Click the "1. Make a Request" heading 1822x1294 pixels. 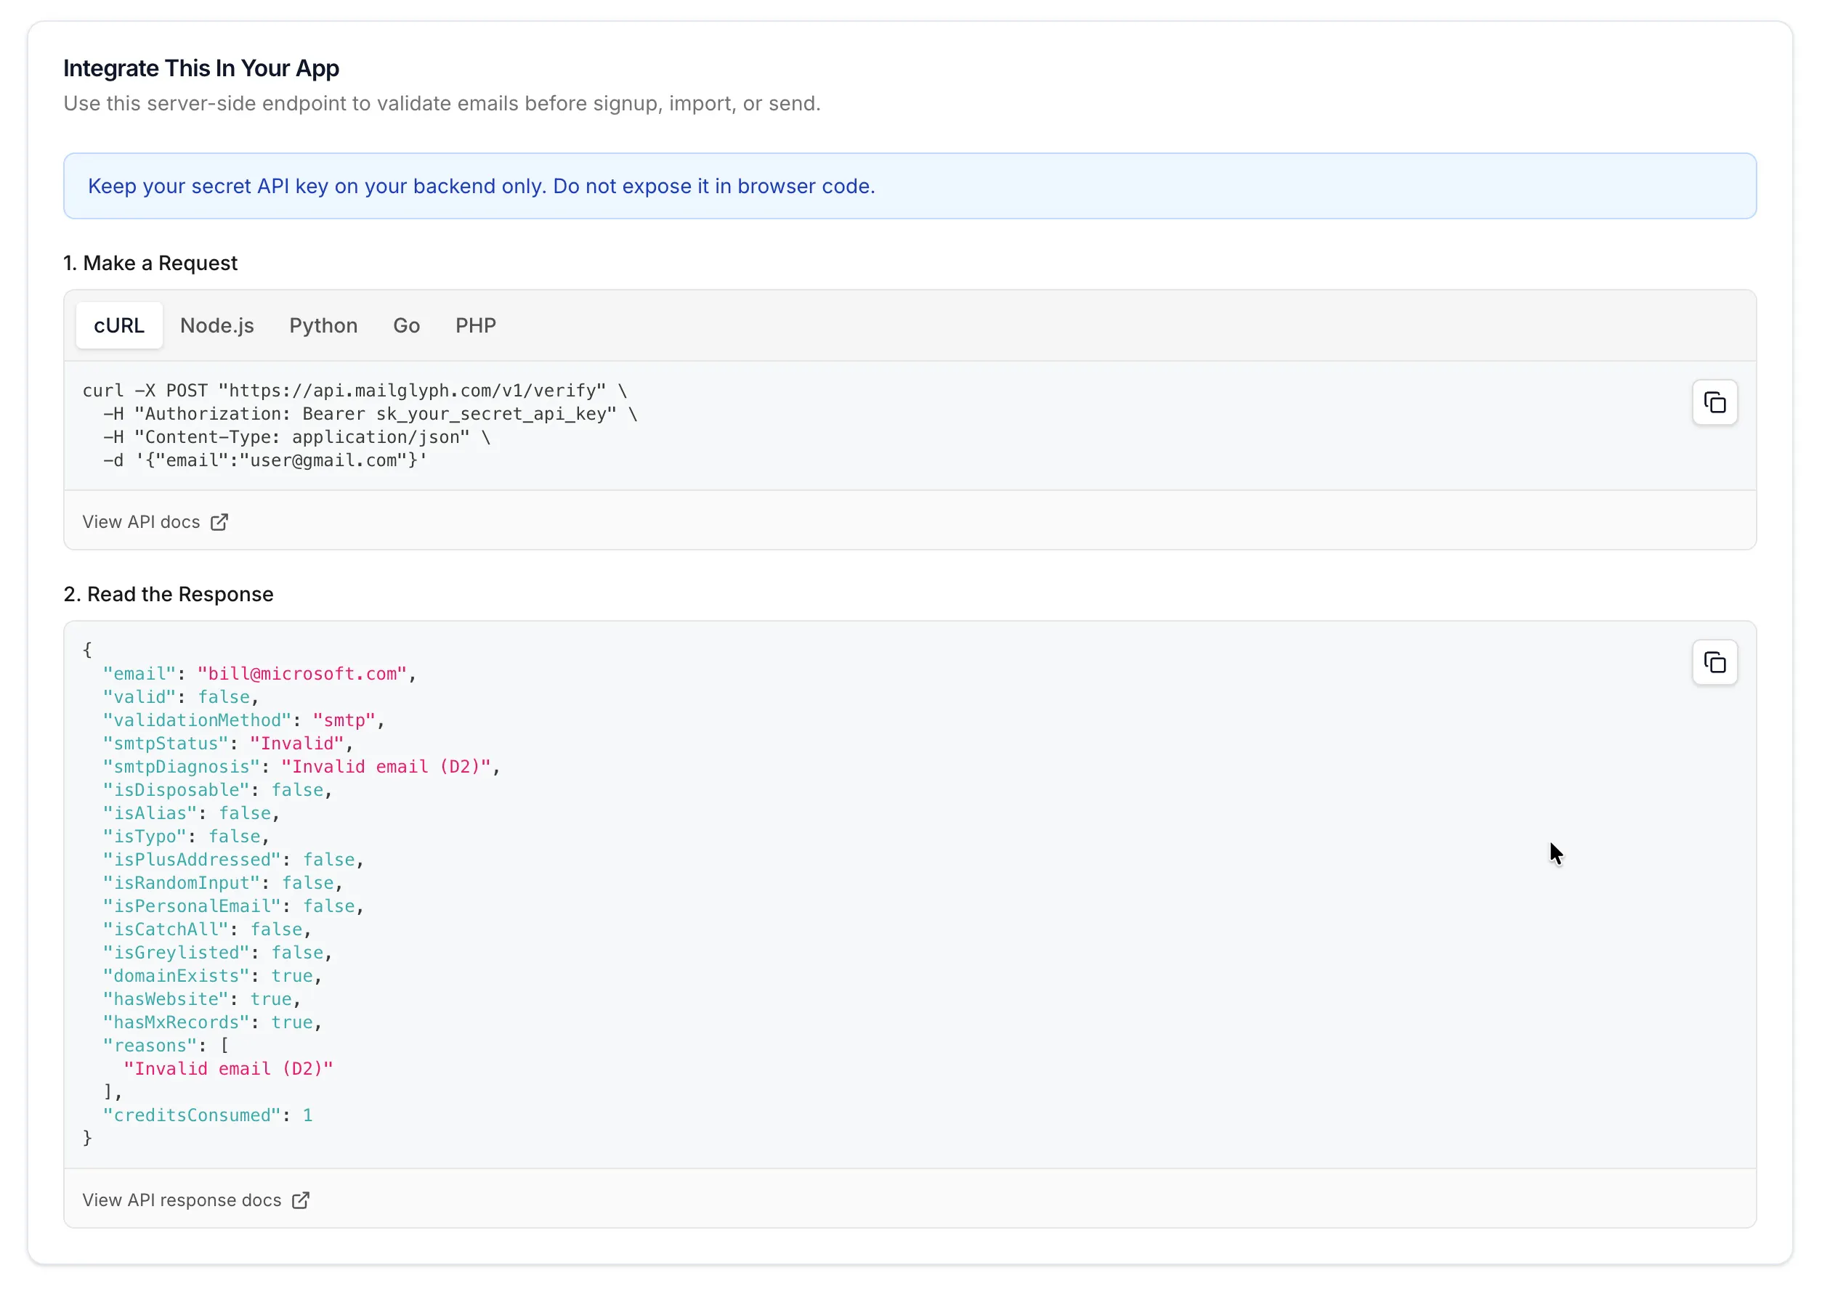(150, 263)
